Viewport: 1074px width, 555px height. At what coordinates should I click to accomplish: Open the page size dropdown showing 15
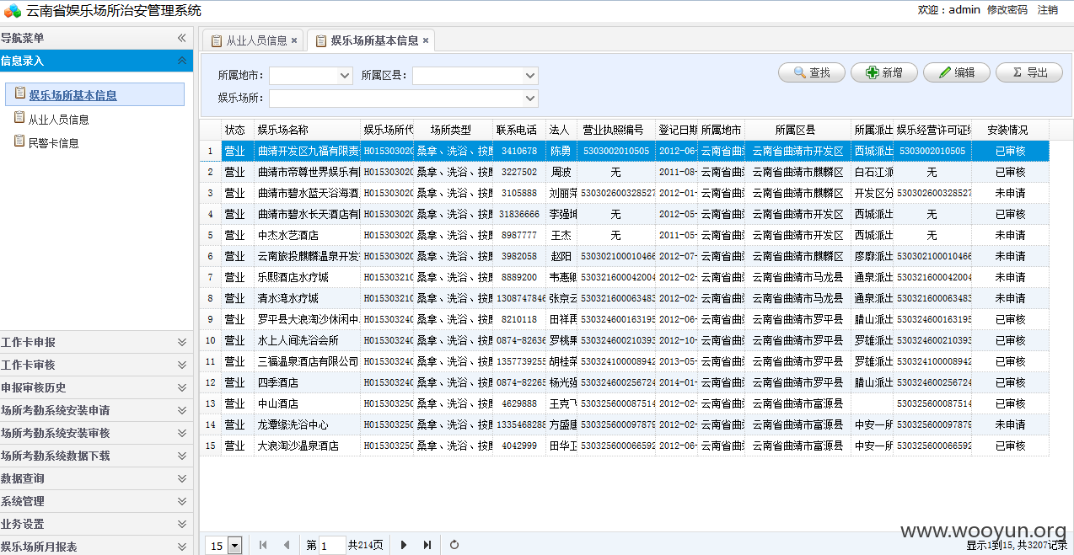[x=234, y=546]
